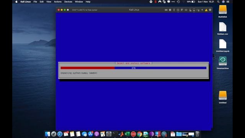
Task: Open Safari from the Dock
Action: (60, 134)
